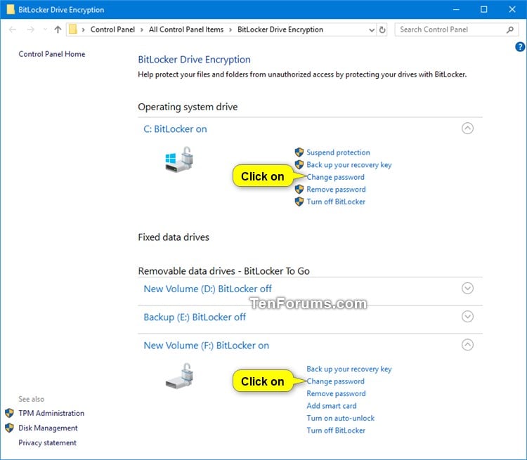
Task: Click New Volume (D:) BitLocker off heading
Action: (207, 289)
